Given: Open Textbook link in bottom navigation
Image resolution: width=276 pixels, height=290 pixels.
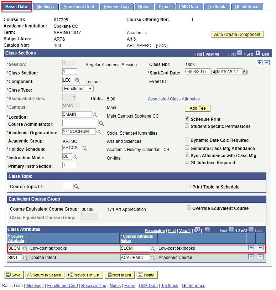Looking at the screenshot, I should pyautogui.click(x=170, y=286).
